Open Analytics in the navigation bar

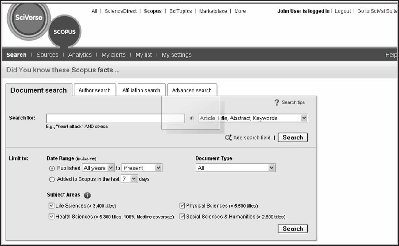pos(80,55)
